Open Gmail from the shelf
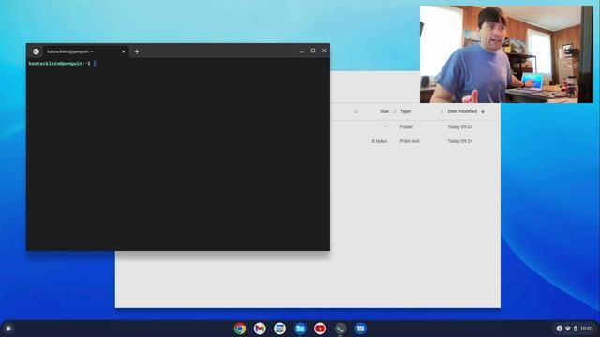 coord(260,329)
